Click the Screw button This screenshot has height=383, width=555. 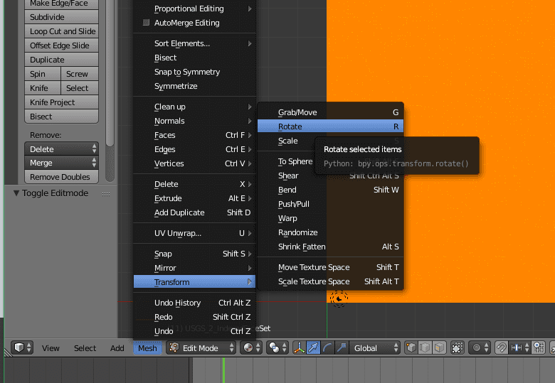click(80, 74)
